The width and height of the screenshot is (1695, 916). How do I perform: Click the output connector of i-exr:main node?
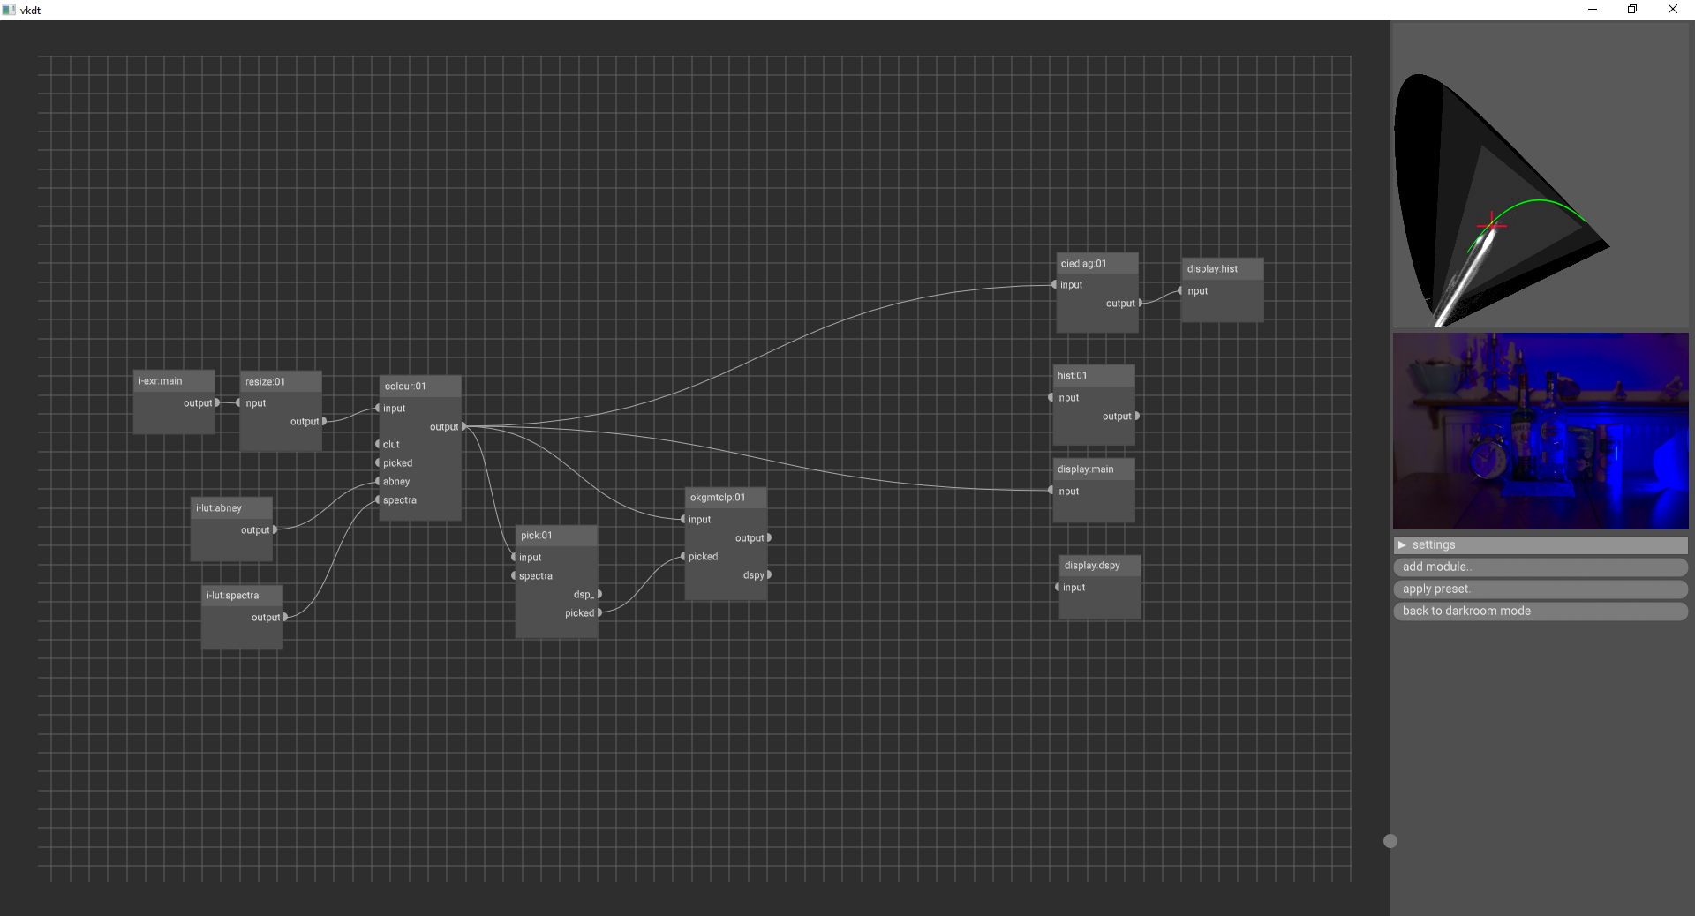point(218,402)
